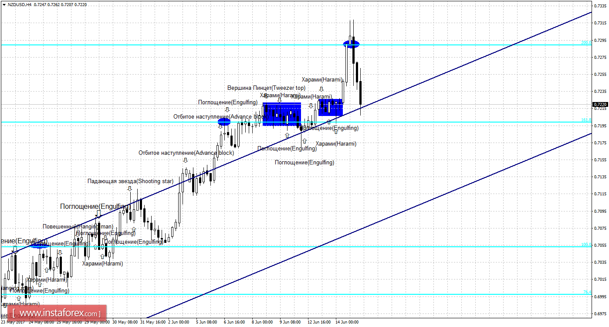
Task: Click the lower Отбитое наступление(Advance block) label
Action: pyautogui.click(x=186, y=153)
